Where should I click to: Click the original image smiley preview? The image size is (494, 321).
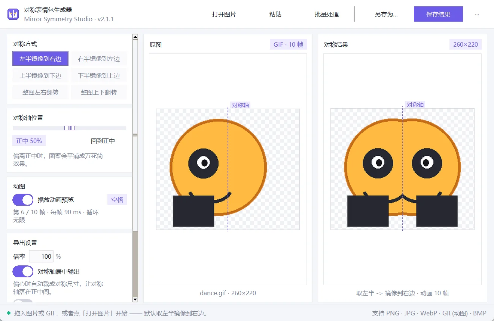tap(228, 169)
